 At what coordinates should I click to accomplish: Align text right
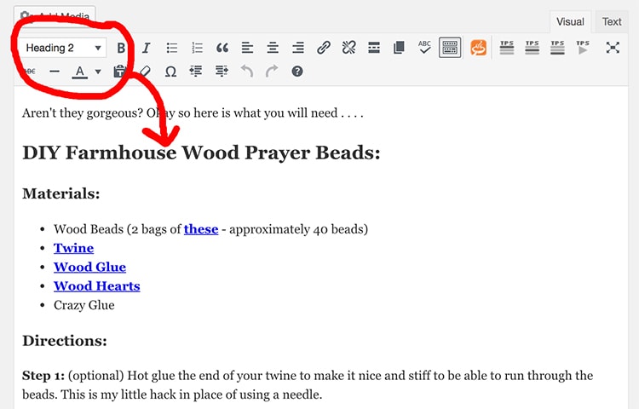pos(298,48)
